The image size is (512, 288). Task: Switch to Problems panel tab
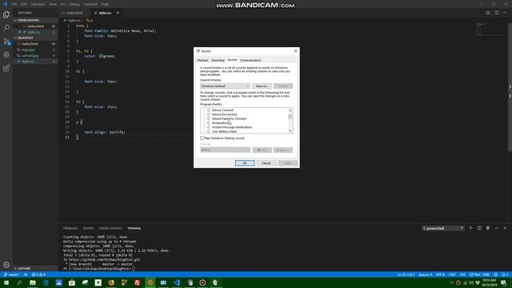tap(70, 228)
